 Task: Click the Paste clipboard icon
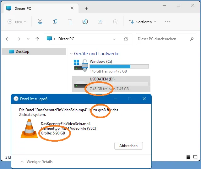70,22
